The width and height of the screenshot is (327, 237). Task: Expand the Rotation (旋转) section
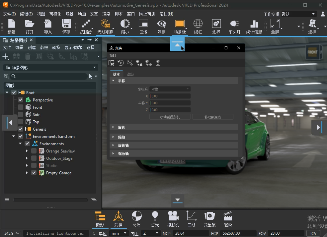(122, 127)
